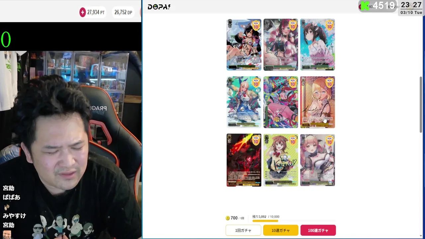The height and width of the screenshot is (239, 425).
Task: Open the blonde Amelia signed card
Action: (318, 102)
